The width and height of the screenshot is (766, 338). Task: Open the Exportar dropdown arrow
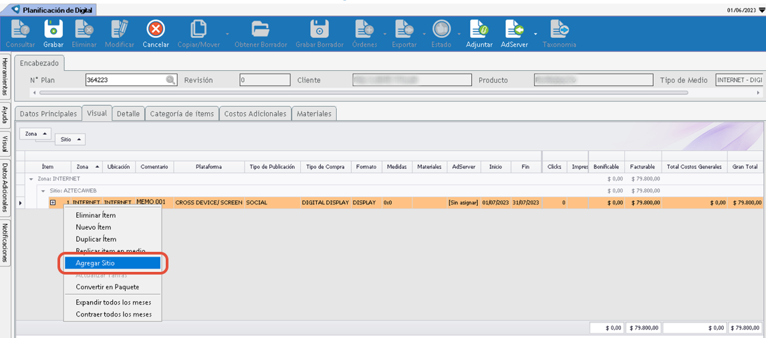click(x=424, y=34)
